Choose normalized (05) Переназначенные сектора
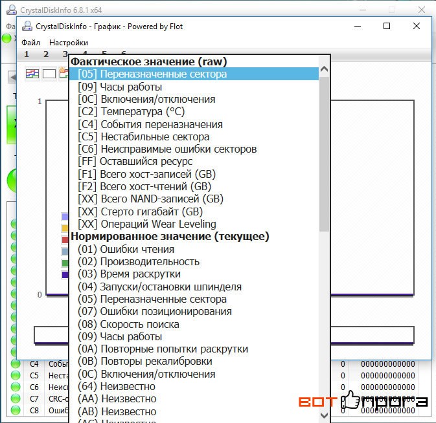The width and height of the screenshot is (436, 423). (194, 299)
